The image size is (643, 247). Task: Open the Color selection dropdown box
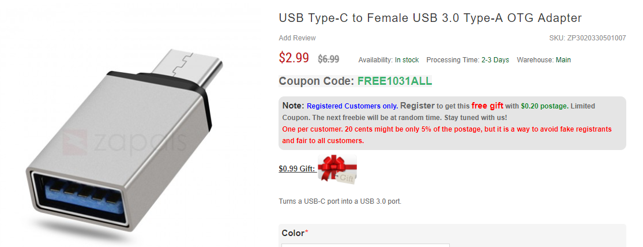tap(366, 245)
